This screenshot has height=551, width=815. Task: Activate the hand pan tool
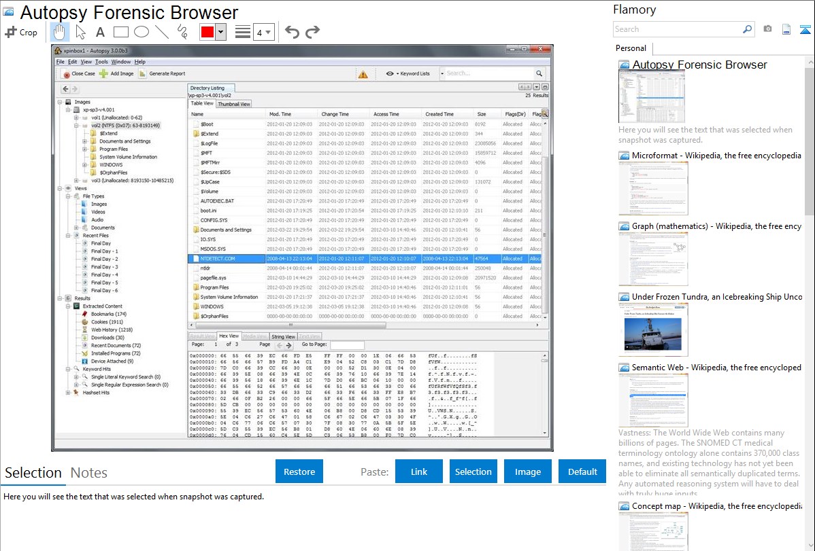[x=59, y=32]
